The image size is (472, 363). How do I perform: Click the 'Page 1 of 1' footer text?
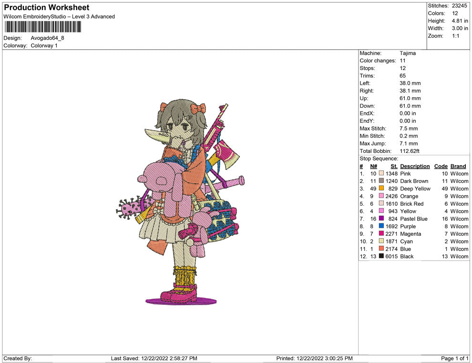point(454,358)
